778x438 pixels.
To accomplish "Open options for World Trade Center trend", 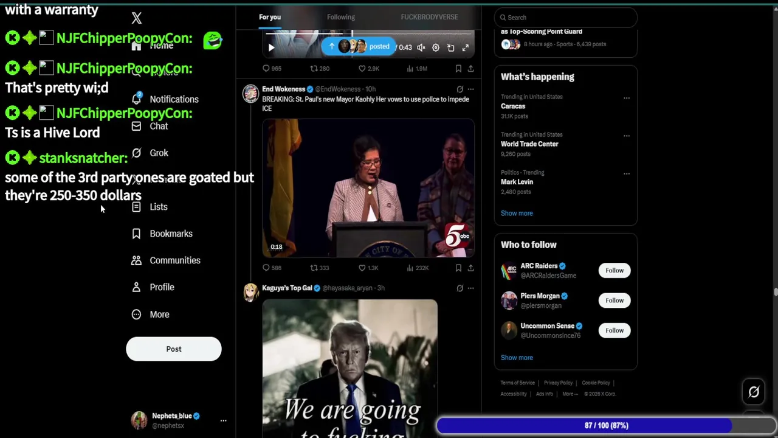I will 626,136.
